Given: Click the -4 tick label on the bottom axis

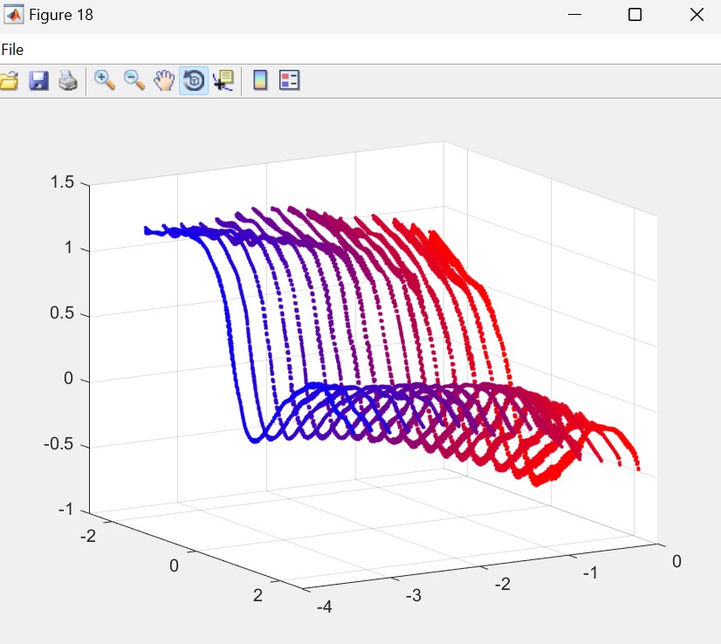Looking at the screenshot, I should coord(323,606).
